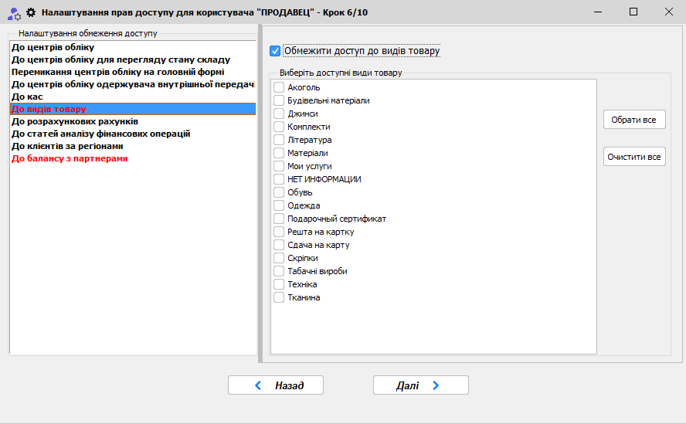The height and width of the screenshot is (424, 686).
Task: Check the 'Акоголь' product type
Action: click(279, 87)
